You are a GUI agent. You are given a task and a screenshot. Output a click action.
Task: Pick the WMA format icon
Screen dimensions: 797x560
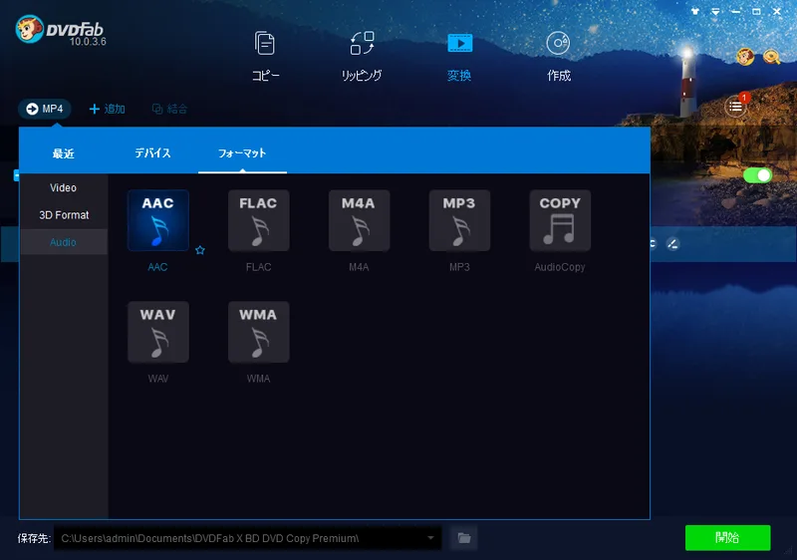click(x=258, y=332)
